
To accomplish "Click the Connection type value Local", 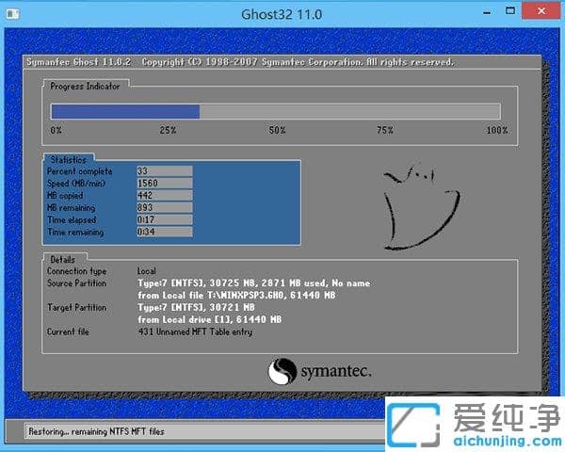I will point(147,270).
